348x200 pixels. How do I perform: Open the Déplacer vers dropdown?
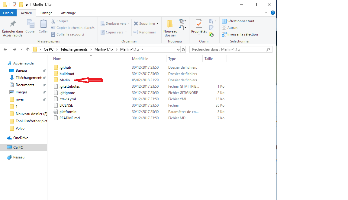pyautogui.click(x=115, y=23)
